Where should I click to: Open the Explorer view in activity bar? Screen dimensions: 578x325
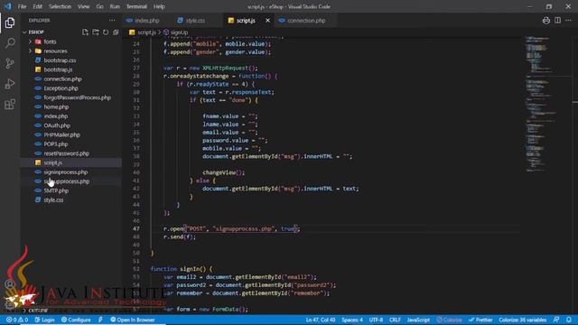pos(10,23)
